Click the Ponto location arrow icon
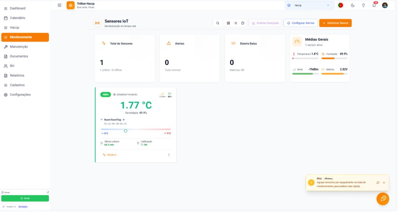 pyautogui.click(x=48, y=193)
